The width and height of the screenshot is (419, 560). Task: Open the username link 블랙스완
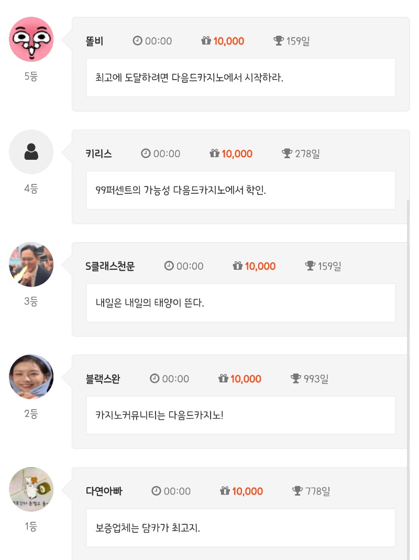(103, 379)
